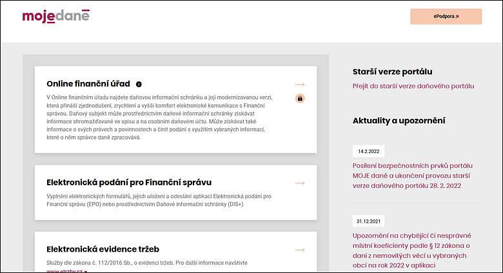Click the mojedaně logo

[56, 16]
